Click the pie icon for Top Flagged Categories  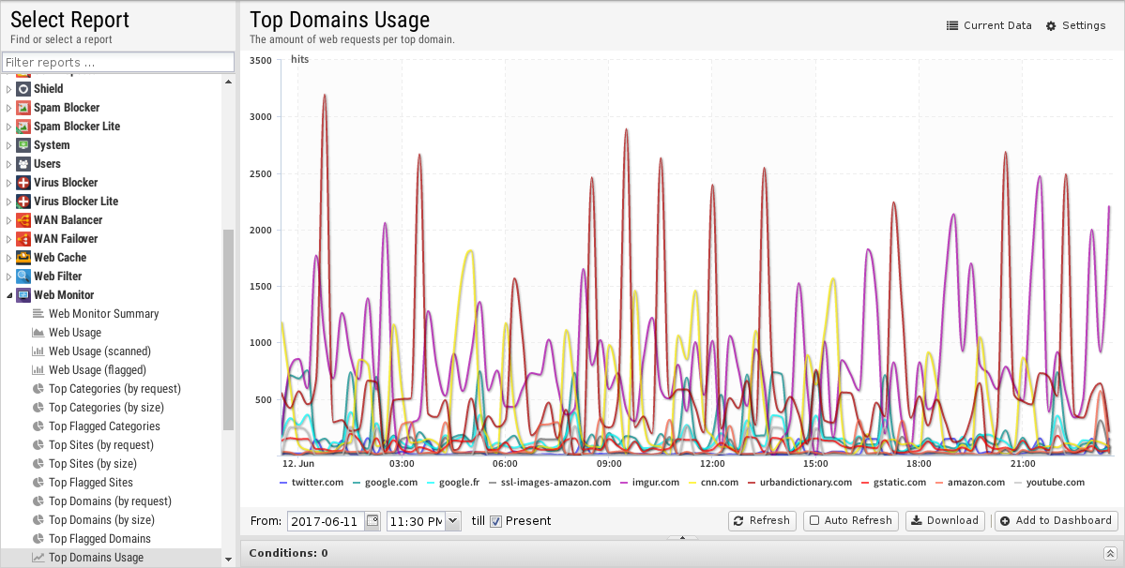pos(38,426)
